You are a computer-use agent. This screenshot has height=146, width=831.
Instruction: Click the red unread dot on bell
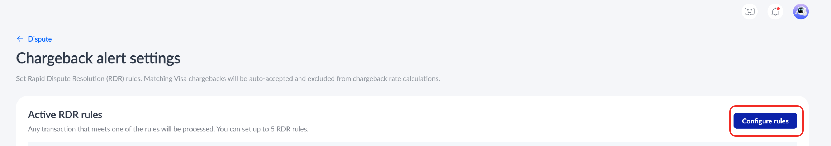pos(778,9)
